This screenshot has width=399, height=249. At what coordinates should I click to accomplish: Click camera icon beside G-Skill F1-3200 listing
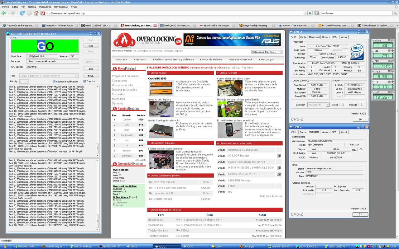point(279,168)
